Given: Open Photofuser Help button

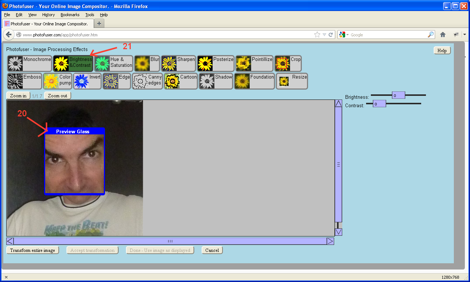Looking at the screenshot, I should tap(442, 51).
